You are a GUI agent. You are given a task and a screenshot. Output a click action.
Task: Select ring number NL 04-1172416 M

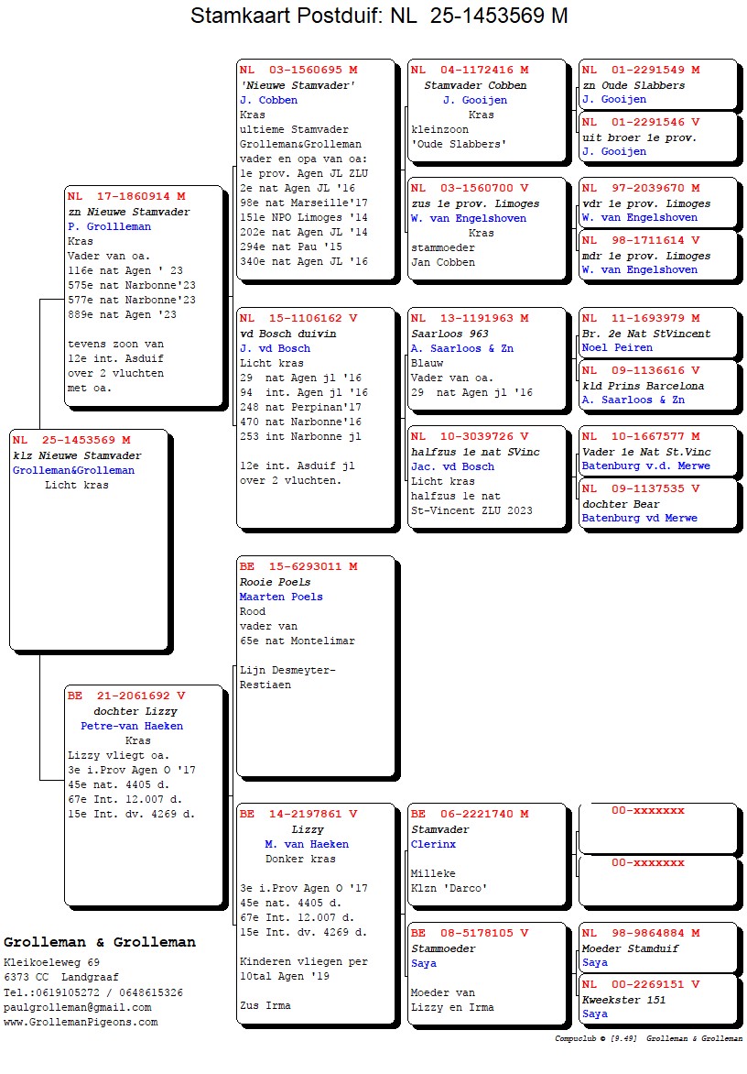point(469,70)
